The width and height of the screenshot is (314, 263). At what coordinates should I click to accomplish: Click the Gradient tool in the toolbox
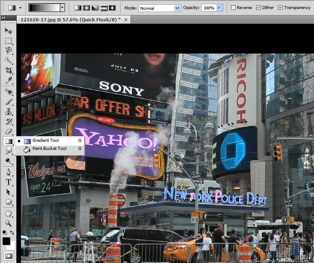[9, 141]
